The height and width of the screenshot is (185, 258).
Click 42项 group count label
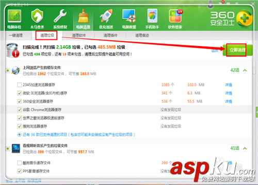(x=235, y=70)
